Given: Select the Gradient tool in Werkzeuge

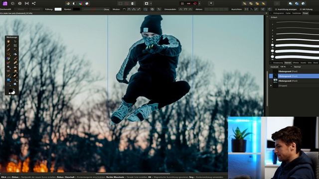Looking at the screenshot, I should coord(8,59).
